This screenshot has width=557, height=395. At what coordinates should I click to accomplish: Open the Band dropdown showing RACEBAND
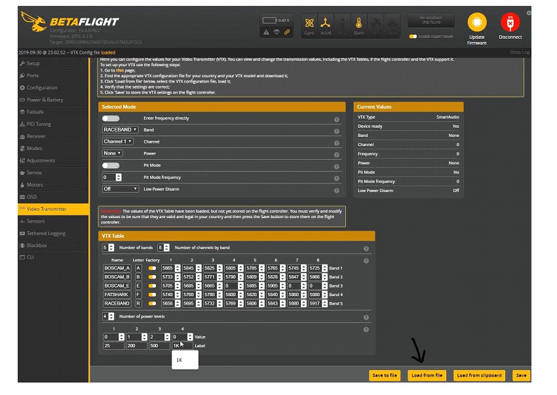tap(120, 130)
